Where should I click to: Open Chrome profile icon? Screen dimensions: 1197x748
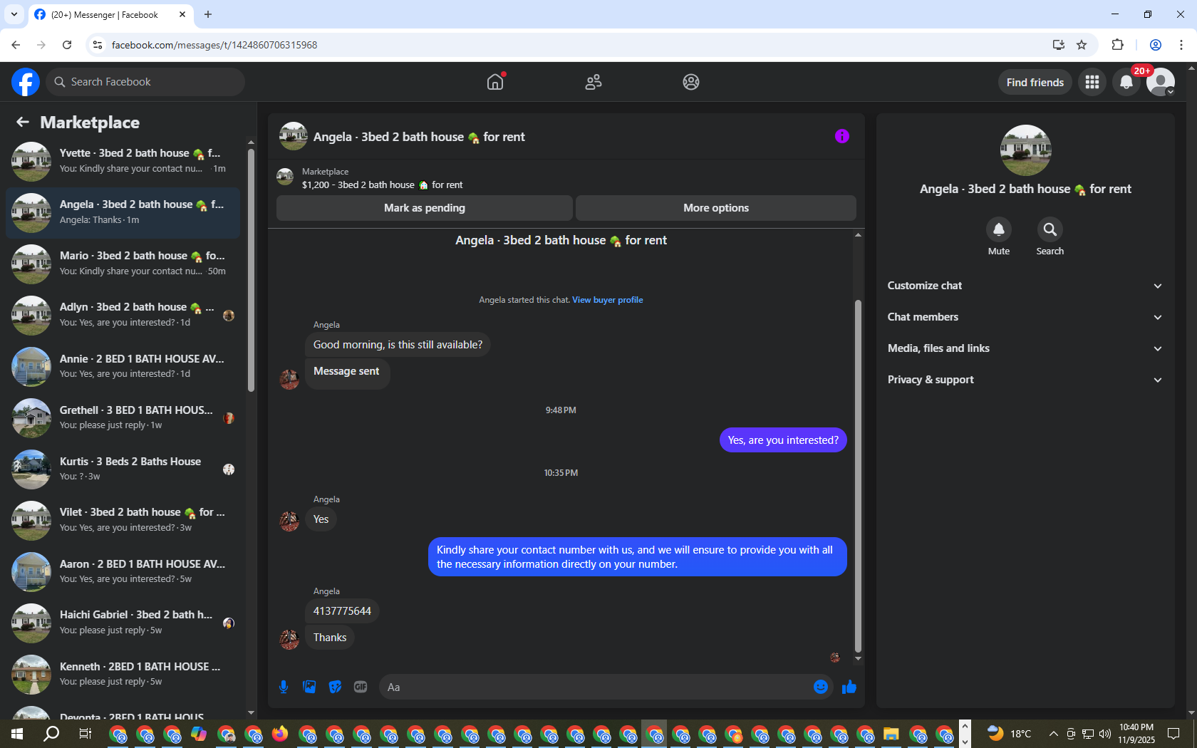pos(1156,45)
